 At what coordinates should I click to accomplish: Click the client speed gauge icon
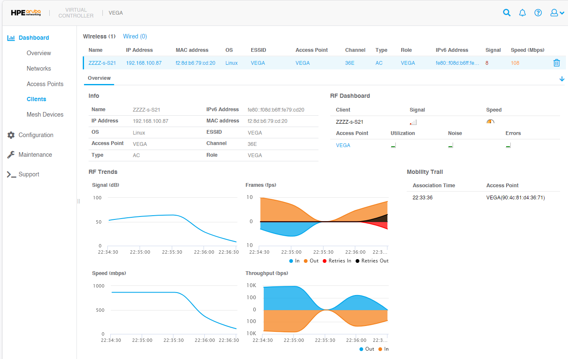click(x=490, y=122)
